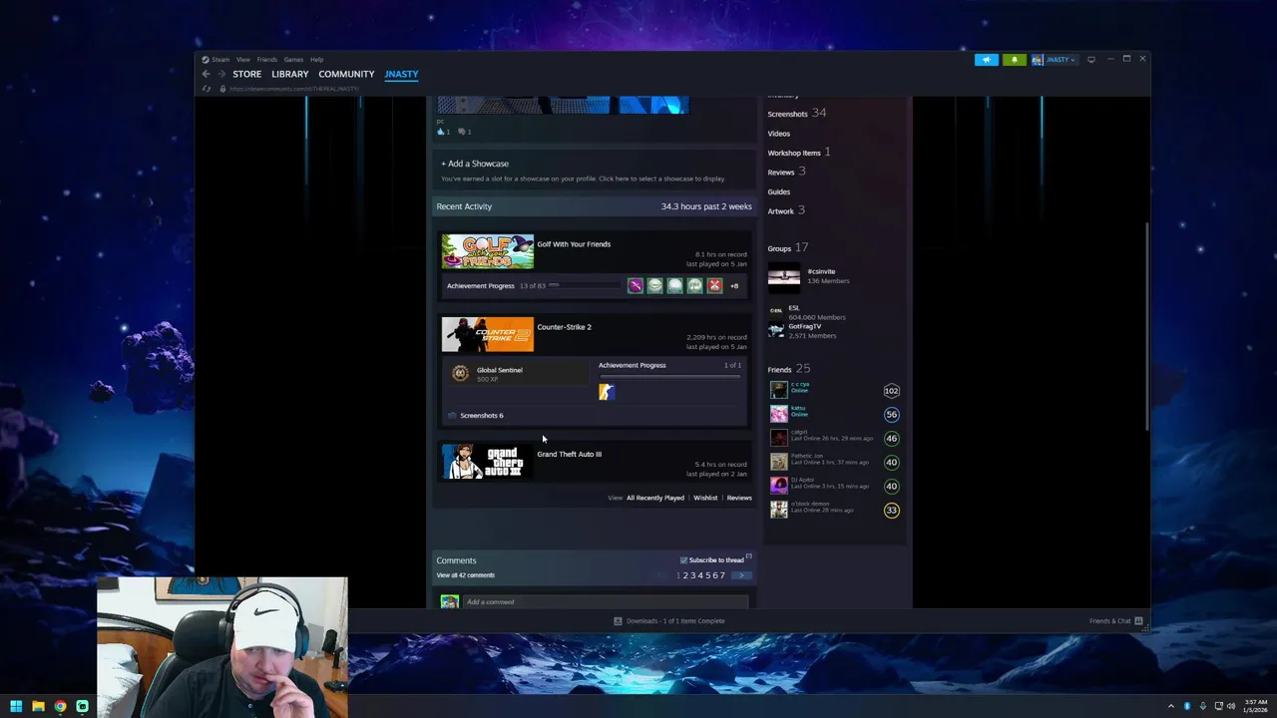Open Golf With Your Friends game thumbnail
1277x718 pixels.
[x=488, y=251]
